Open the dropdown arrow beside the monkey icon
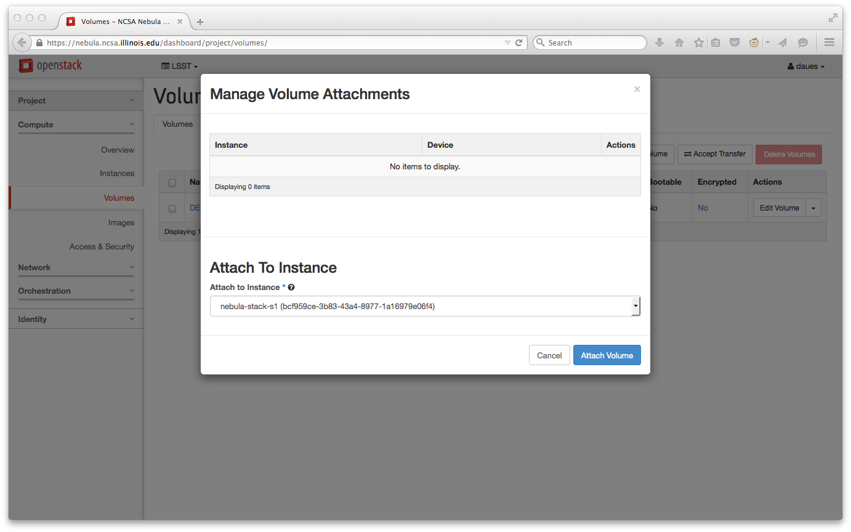Viewport: 851px width, 532px height. [x=767, y=42]
